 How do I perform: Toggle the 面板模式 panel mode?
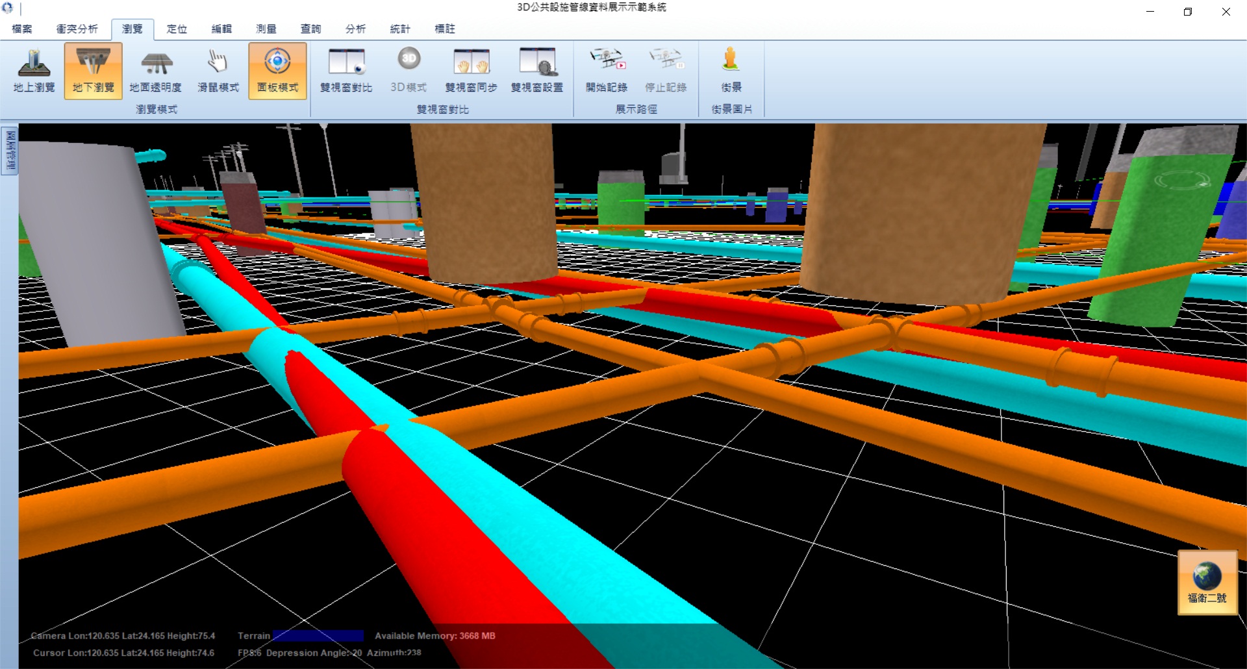pyautogui.click(x=277, y=71)
